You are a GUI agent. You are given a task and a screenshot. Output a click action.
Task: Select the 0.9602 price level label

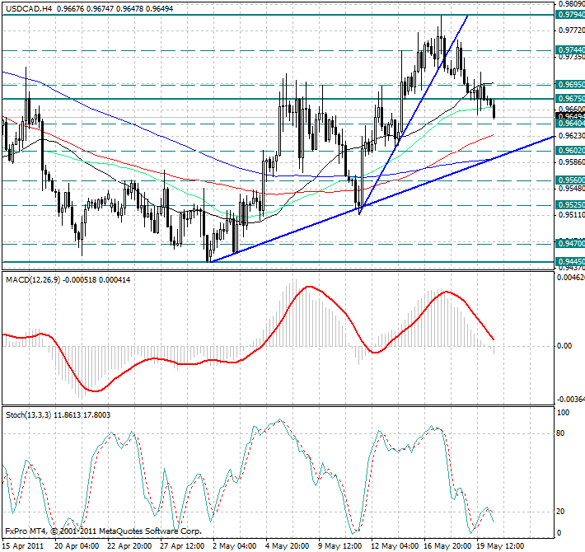point(570,151)
